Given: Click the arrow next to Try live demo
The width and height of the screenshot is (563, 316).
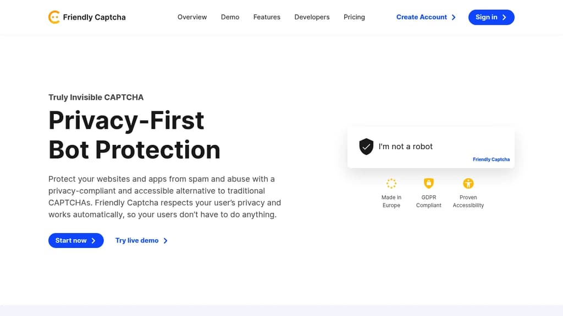Looking at the screenshot, I should 165,241.
